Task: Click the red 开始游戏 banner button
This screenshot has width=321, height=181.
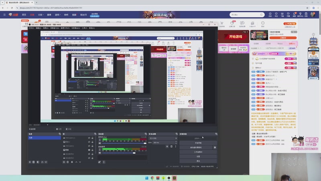Action: click(x=236, y=37)
